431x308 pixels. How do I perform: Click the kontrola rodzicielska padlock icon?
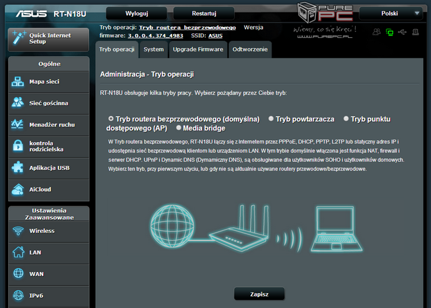(x=18, y=145)
